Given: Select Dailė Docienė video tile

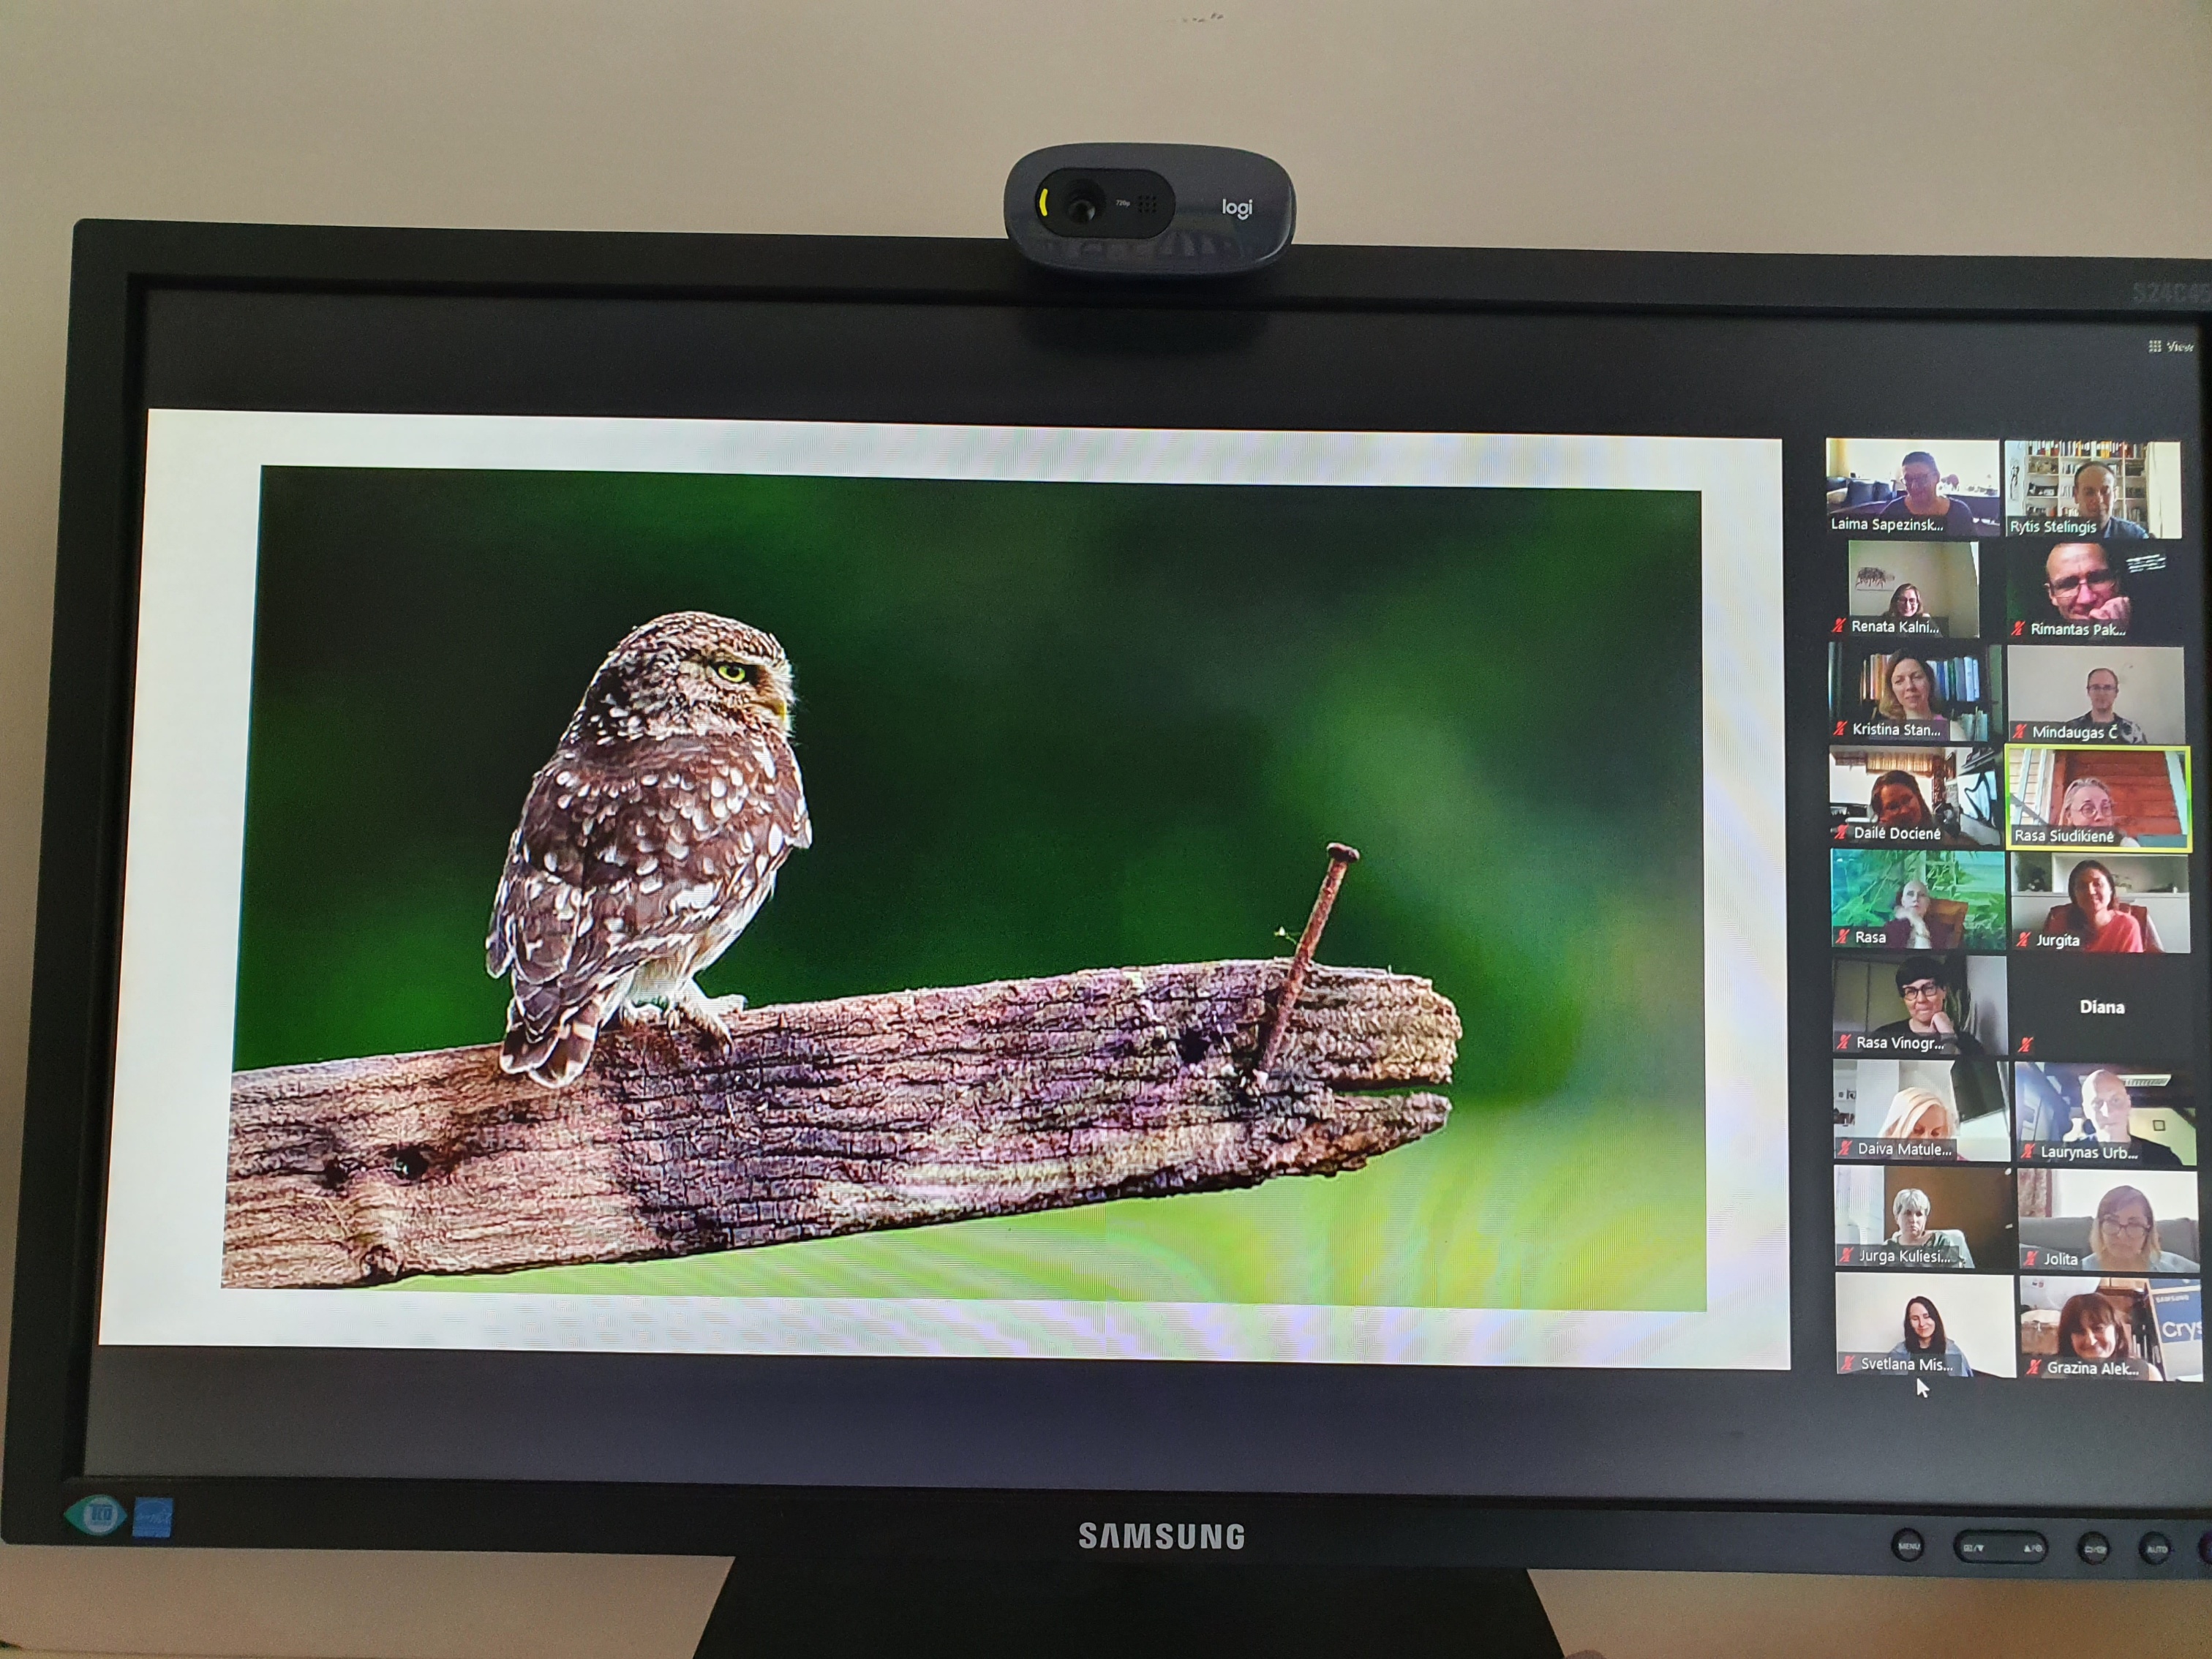Looking at the screenshot, I should click(x=1916, y=795).
